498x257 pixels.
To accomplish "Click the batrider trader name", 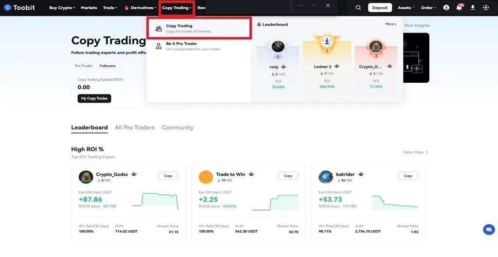I will pos(345,174).
